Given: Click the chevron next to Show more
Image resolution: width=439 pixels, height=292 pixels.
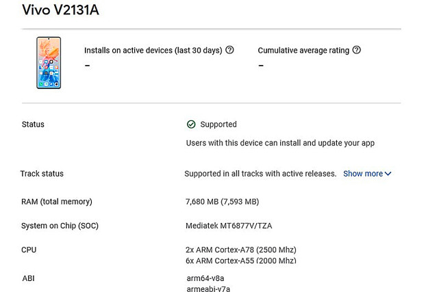Looking at the screenshot, I should [x=388, y=174].
